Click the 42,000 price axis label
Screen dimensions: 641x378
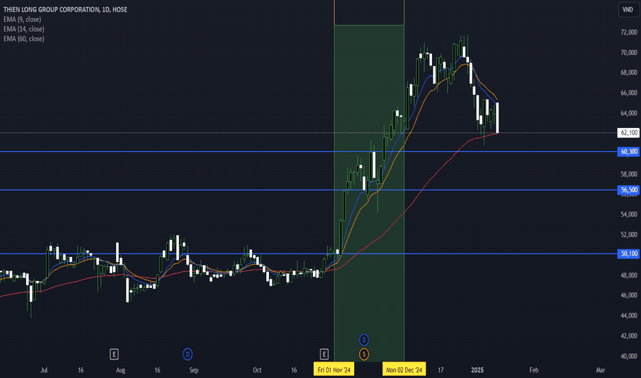tap(629, 336)
